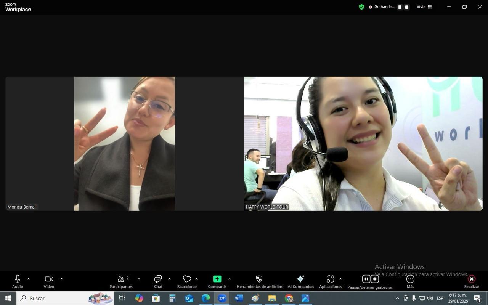
Task: Expand Aplicaciones options chevron
Action: point(340,279)
